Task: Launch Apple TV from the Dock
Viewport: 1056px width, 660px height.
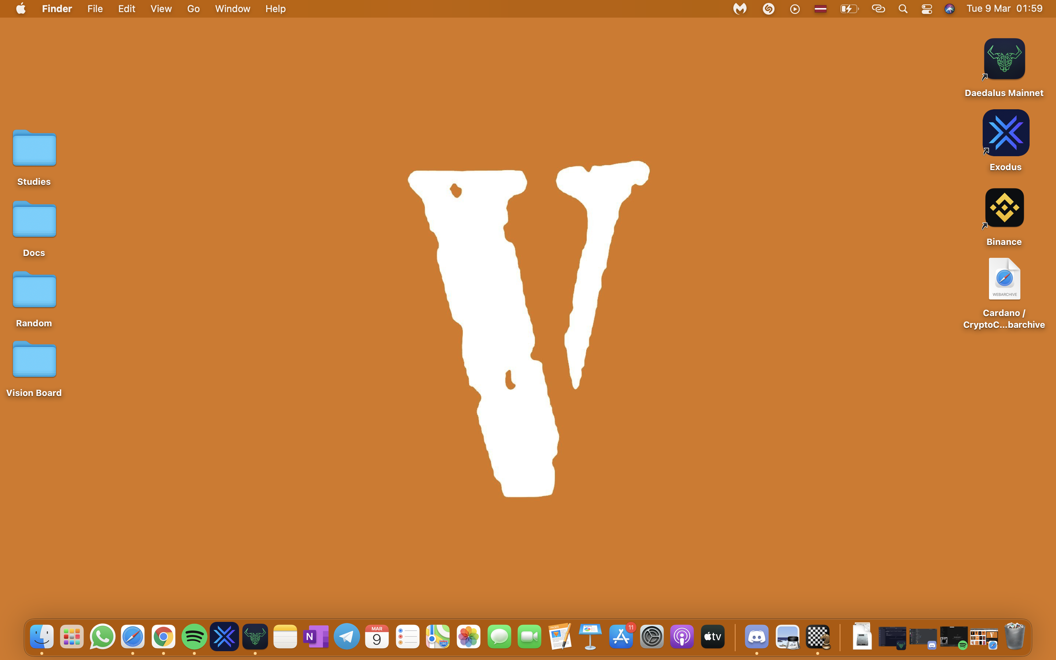Action: 712,637
